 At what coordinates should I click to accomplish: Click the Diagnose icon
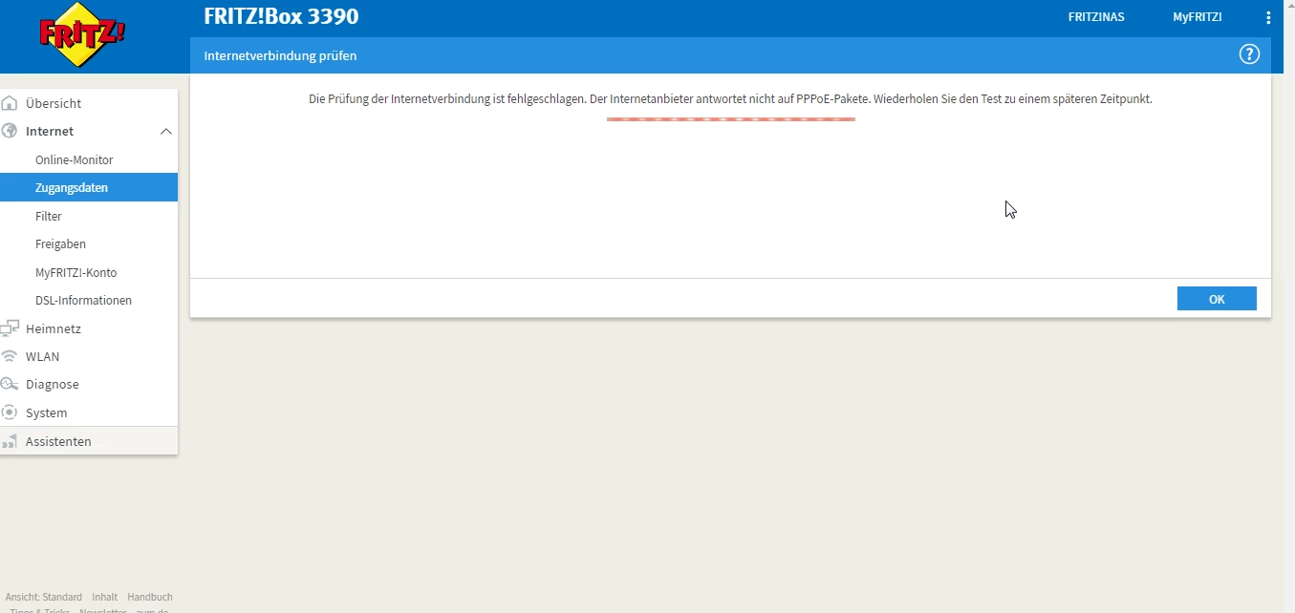[x=10, y=384]
